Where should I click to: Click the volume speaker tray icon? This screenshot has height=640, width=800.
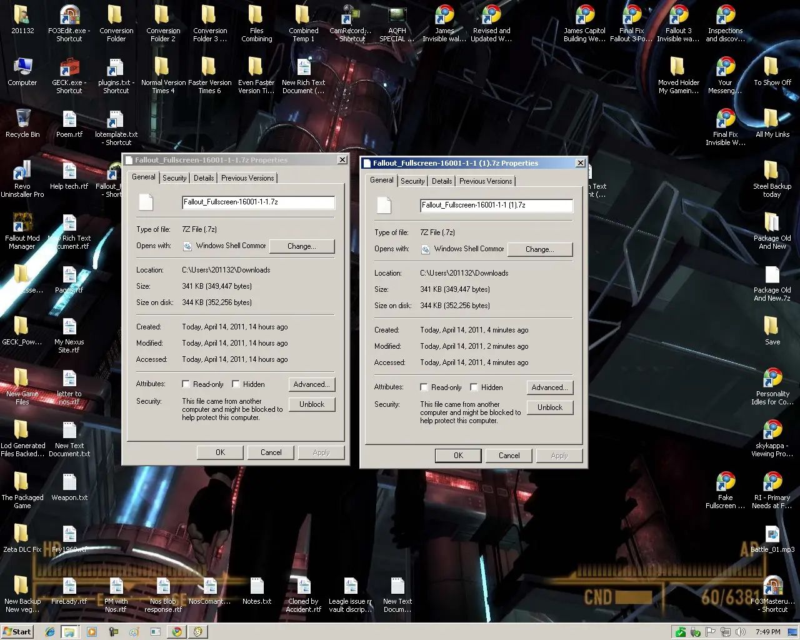(x=741, y=632)
